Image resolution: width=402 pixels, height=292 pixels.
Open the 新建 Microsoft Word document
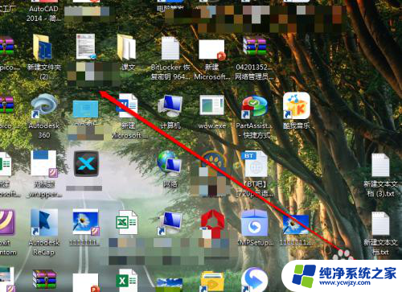point(128,105)
